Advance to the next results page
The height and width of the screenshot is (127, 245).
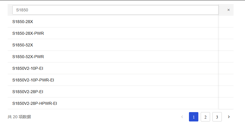pos(229,117)
